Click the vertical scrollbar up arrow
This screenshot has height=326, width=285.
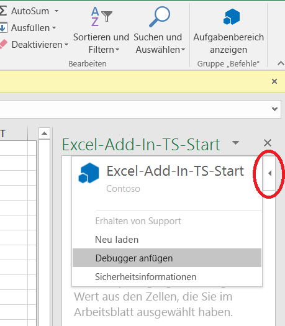tap(44, 134)
